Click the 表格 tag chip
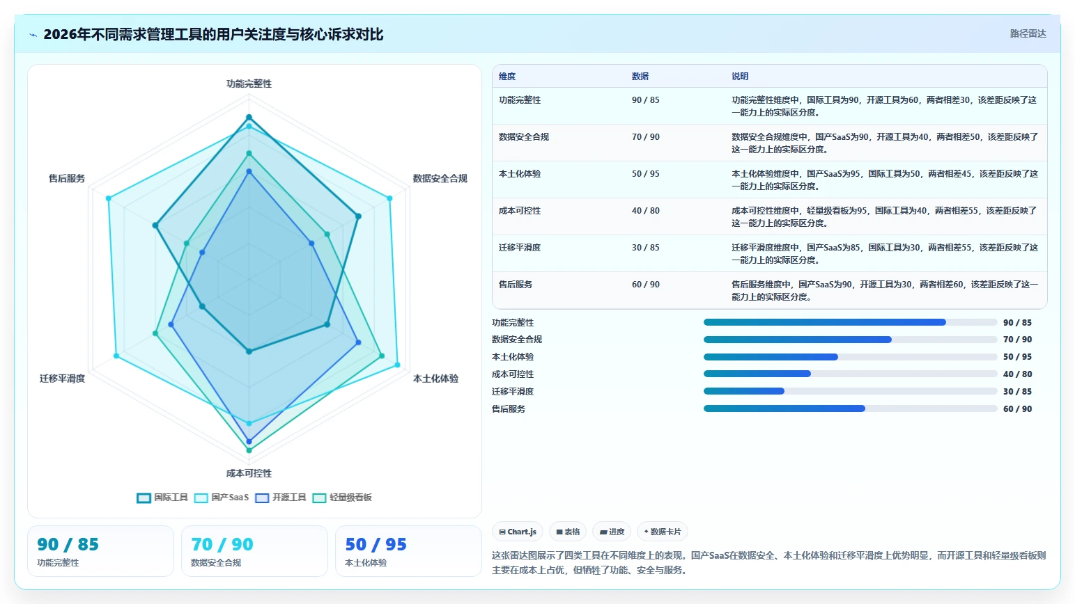The image size is (1075, 604). click(568, 532)
